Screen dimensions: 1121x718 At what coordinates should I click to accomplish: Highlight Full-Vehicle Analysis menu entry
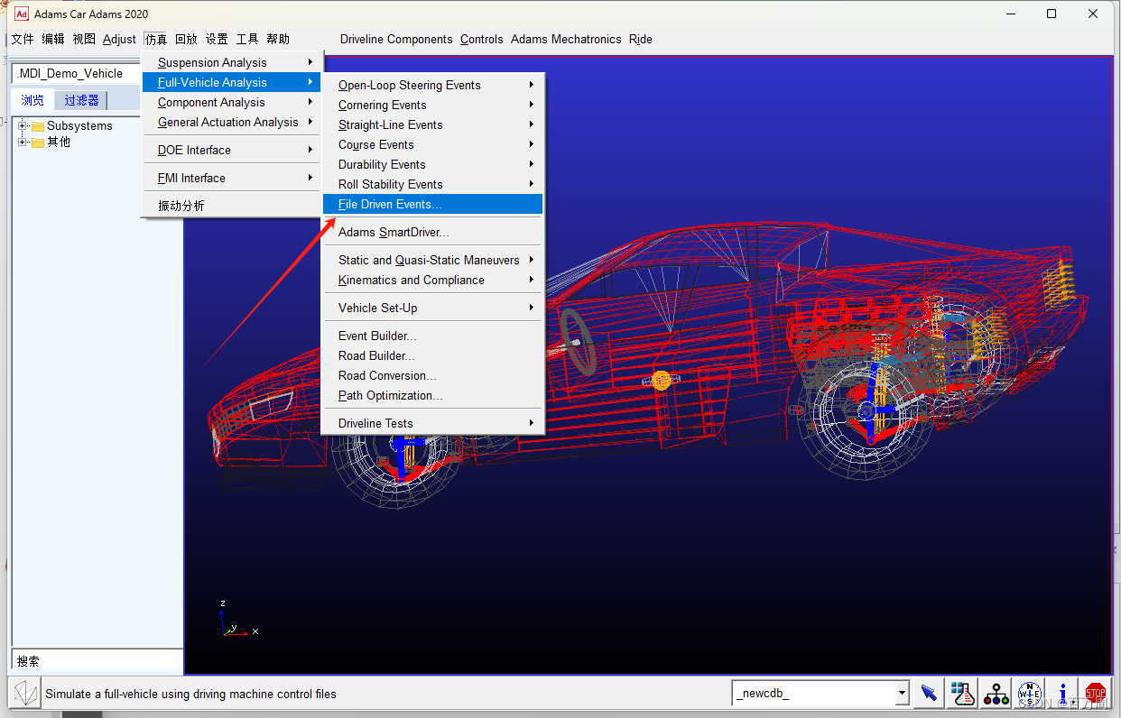pos(232,82)
